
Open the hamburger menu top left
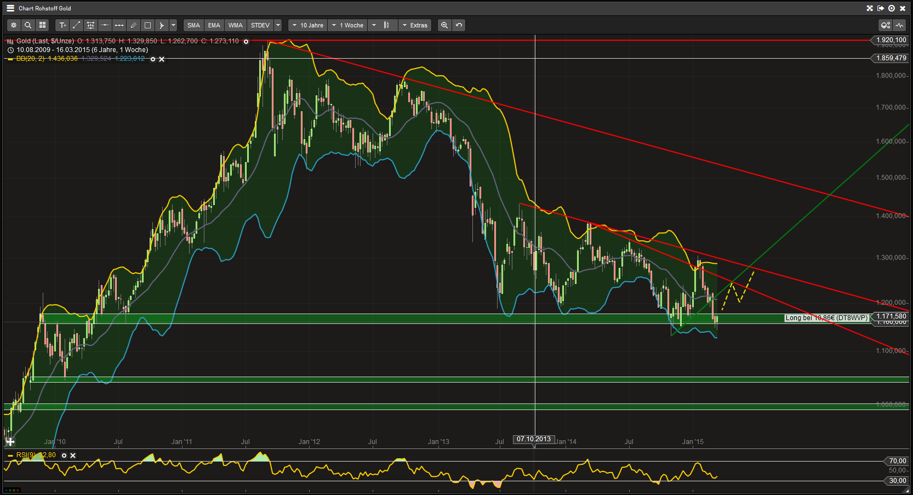pyautogui.click(x=9, y=8)
